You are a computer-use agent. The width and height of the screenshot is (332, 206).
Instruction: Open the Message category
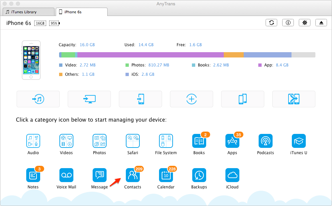coord(100,175)
